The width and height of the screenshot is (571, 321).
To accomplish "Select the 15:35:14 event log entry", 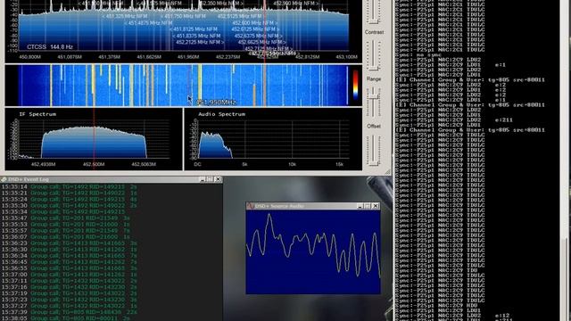I will (70, 186).
